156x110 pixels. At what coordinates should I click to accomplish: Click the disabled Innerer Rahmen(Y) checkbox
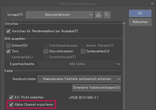tap(83, 45)
